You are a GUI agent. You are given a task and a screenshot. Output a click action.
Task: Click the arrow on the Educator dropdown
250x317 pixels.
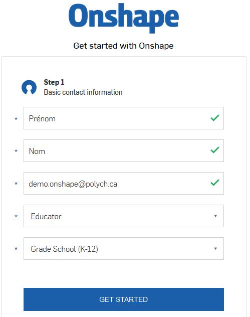pyautogui.click(x=215, y=216)
